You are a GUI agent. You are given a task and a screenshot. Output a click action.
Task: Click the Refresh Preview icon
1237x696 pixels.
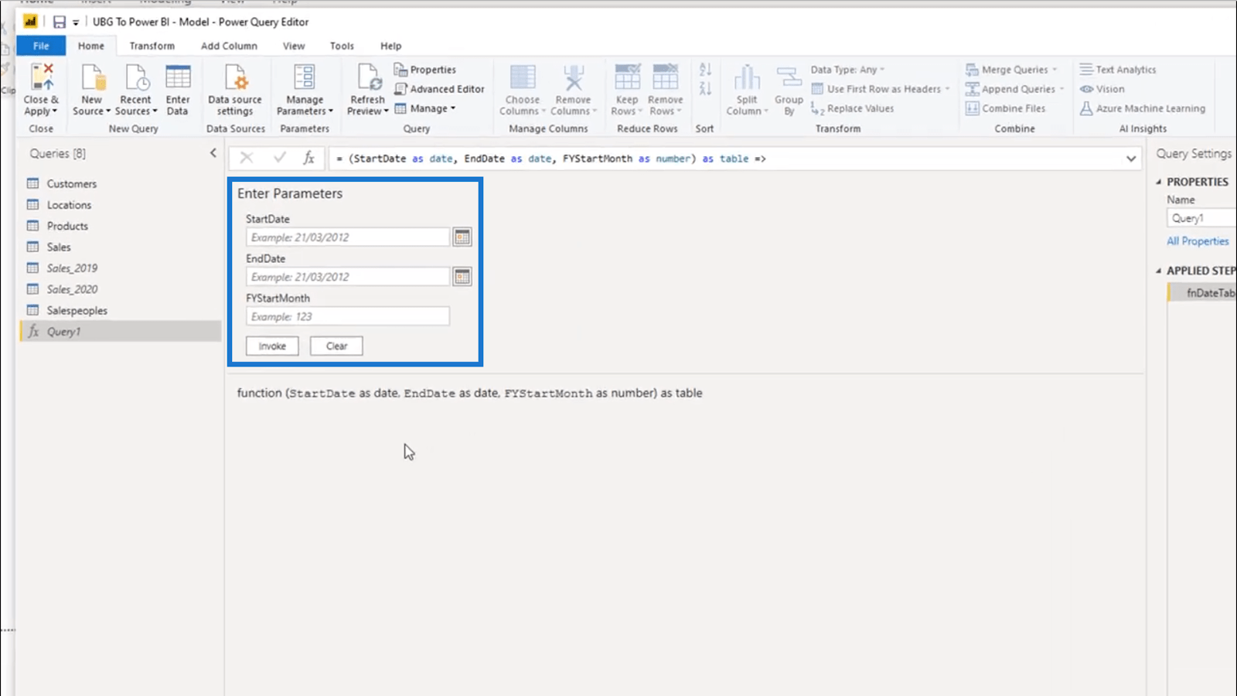coord(368,77)
